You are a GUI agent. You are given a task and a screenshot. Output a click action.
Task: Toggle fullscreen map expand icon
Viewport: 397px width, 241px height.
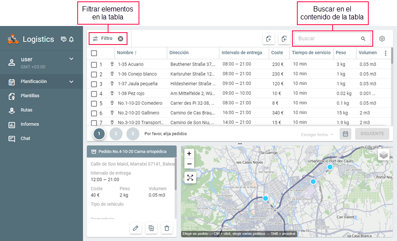[x=190, y=178]
